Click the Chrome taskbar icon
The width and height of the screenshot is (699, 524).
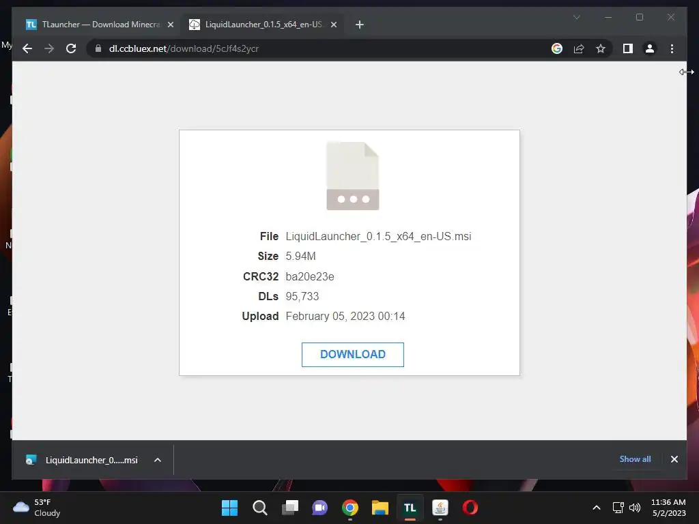(x=350, y=508)
